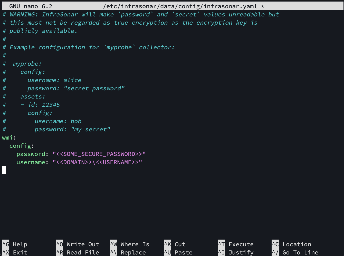
Task: Click 'Example configuration for `myprobe` collector' line
Action: pyautogui.click(x=88, y=47)
